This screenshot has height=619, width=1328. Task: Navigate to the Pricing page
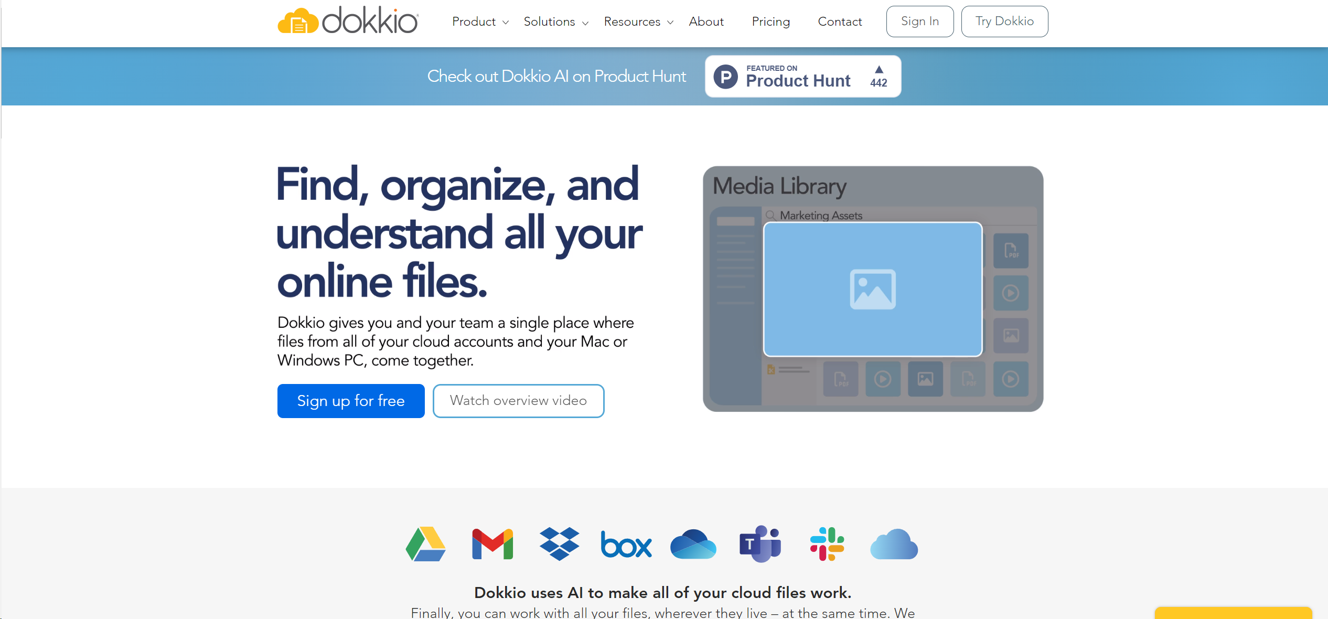(770, 22)
